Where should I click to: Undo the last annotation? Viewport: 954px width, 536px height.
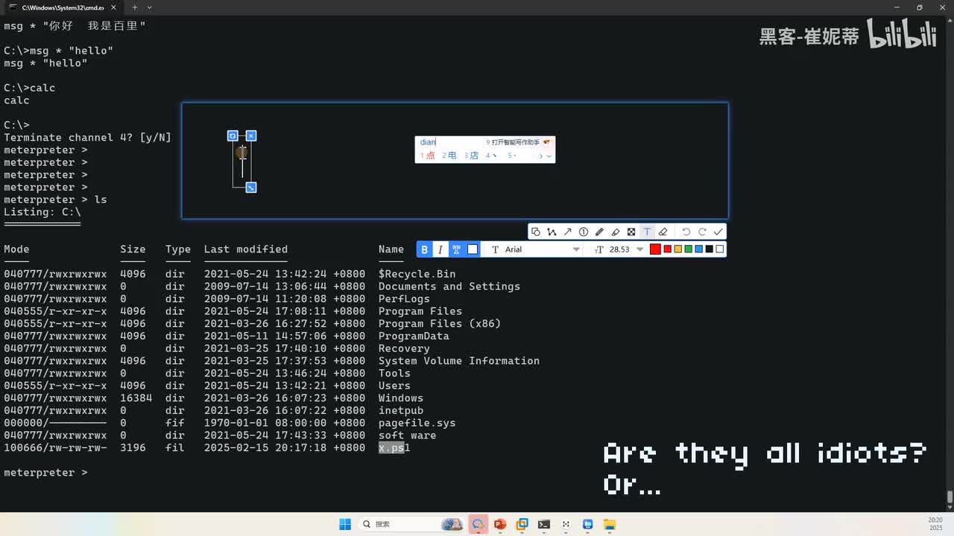pyautogui.click(x=686, y=232)
